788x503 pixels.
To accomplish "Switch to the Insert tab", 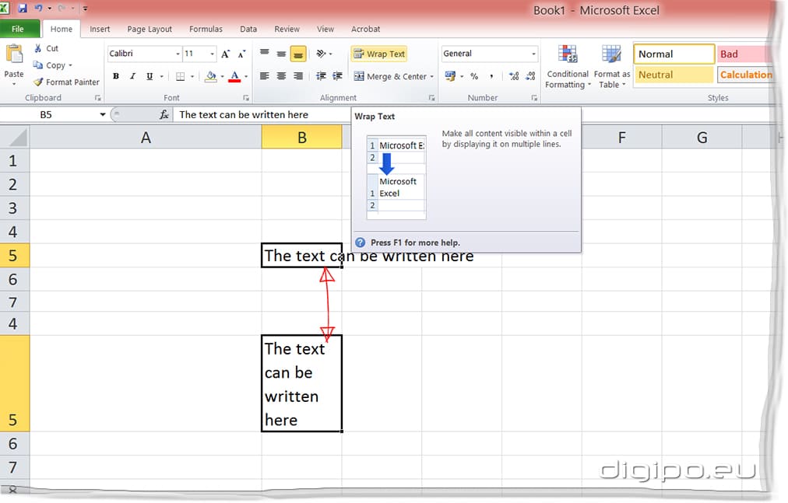I will 100,29.
